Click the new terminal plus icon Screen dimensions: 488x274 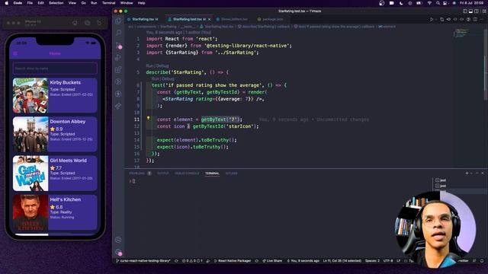[467, 174]
